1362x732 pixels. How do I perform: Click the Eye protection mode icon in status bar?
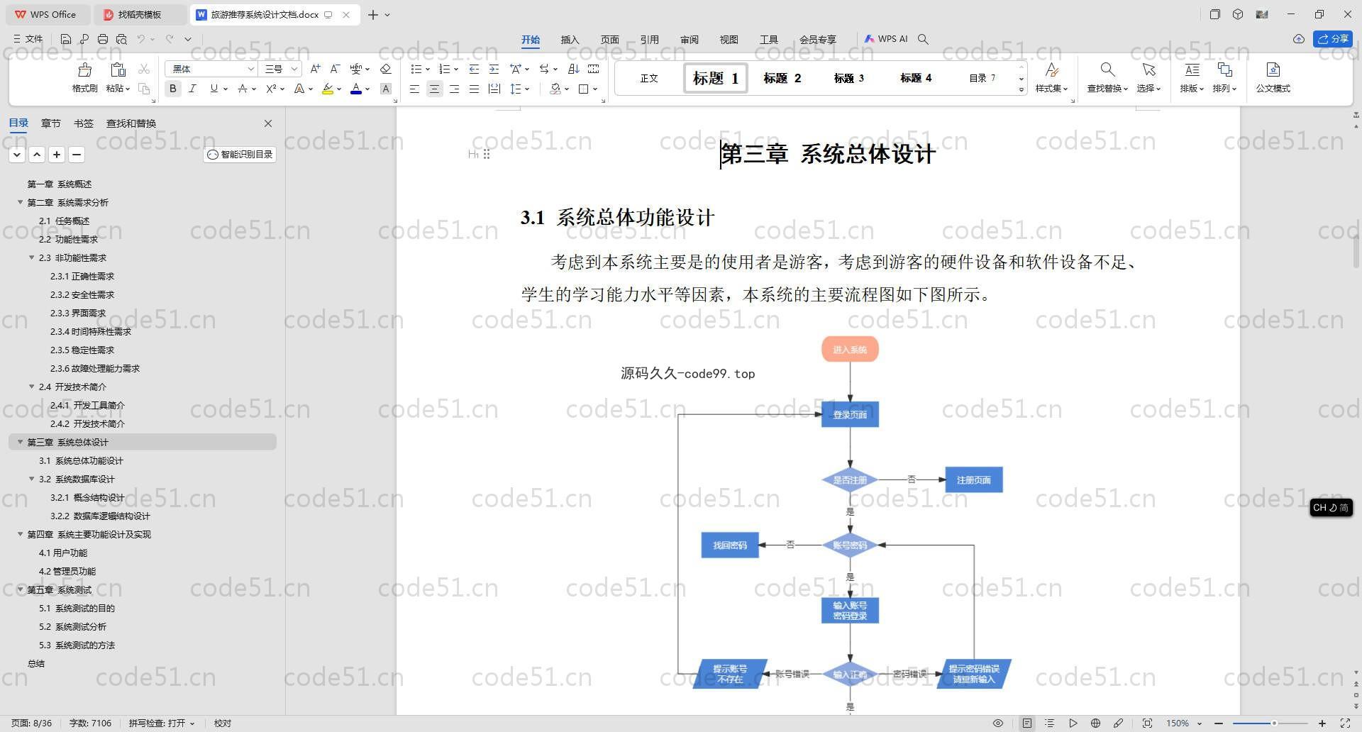997,723
